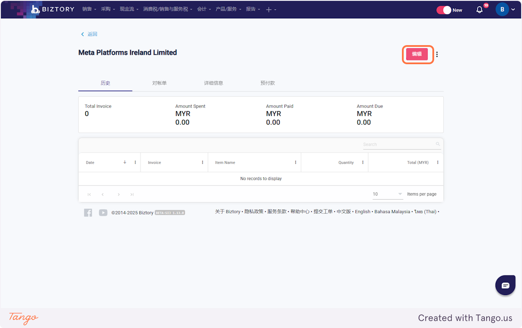Click the Total Invoice value 0
The width and height of the screenshot is (522, 328).
click(x=87, y=114)
